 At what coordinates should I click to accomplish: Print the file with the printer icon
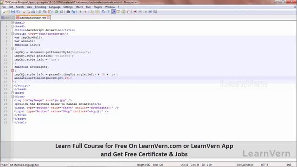pos(33,12)
